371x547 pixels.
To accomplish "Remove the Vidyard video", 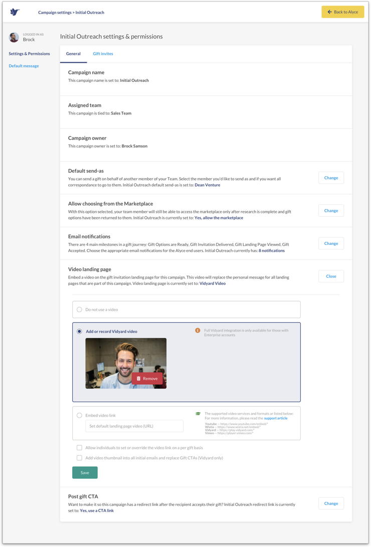I will click(147, 378).
